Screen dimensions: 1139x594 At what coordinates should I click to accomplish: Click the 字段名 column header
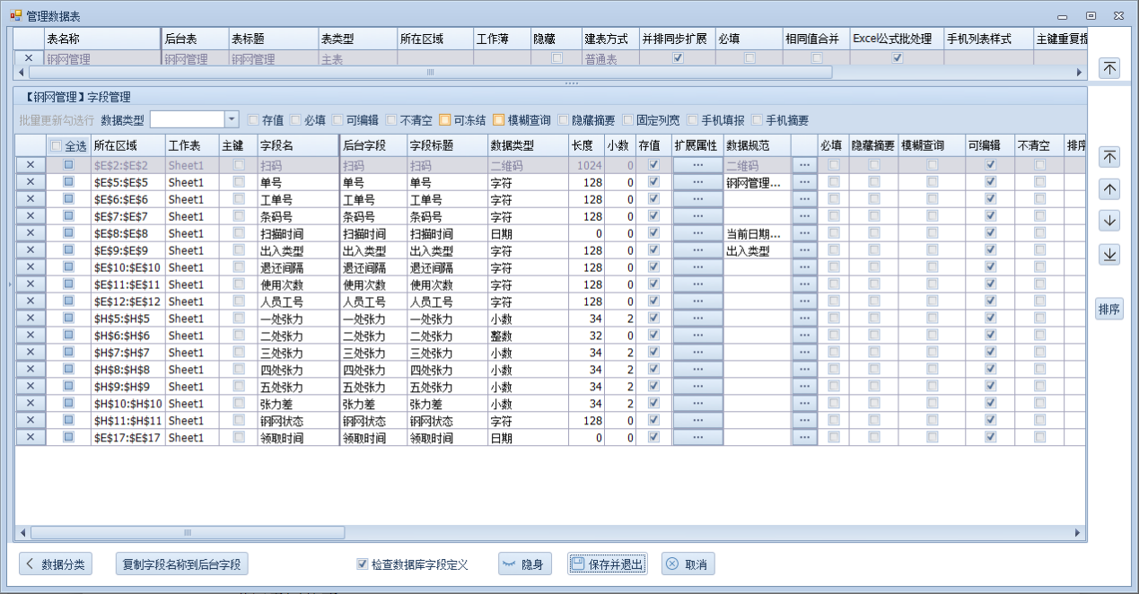point(296,145)
